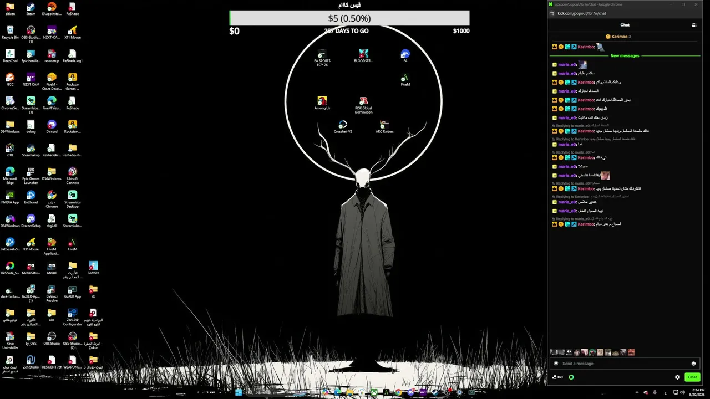Open the ARC Raiders shortcut
Screen dimensions: 710x399
(x=384, y=127)
